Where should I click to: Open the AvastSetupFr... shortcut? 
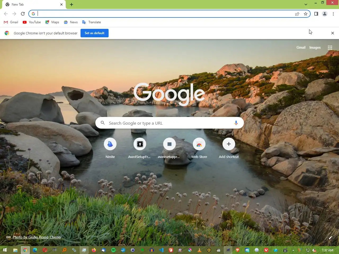click(x=140, y=148)
